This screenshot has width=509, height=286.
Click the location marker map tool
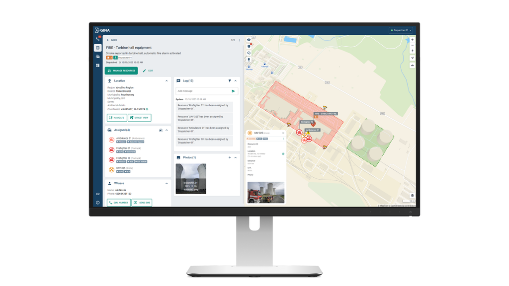point(249,60)
